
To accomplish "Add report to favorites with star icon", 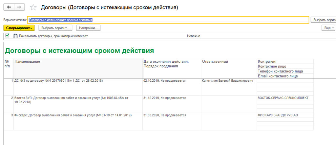I will (33, 7).
